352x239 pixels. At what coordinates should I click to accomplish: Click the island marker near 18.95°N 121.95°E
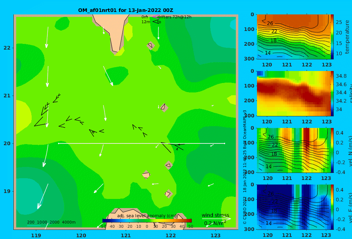coord(168,194)
